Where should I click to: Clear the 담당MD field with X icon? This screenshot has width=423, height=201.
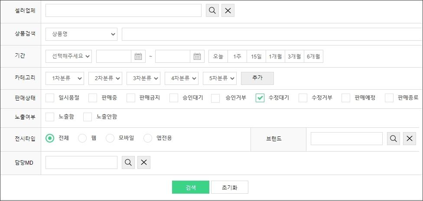(x=144, y=162)
